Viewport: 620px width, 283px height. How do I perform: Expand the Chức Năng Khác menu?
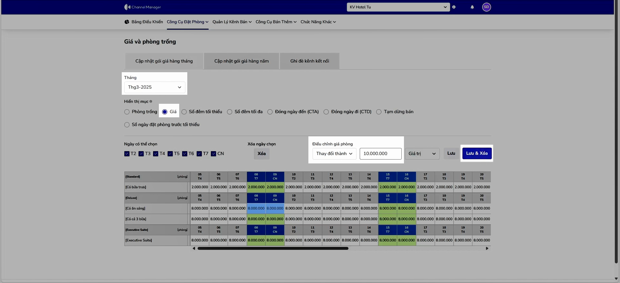click(x=318, y=22)
